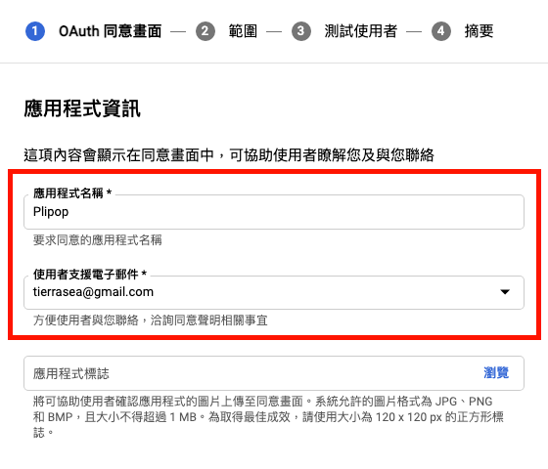Click the description sentence under 應用程式資訊

pyautogui.click(x=229, y=155)
